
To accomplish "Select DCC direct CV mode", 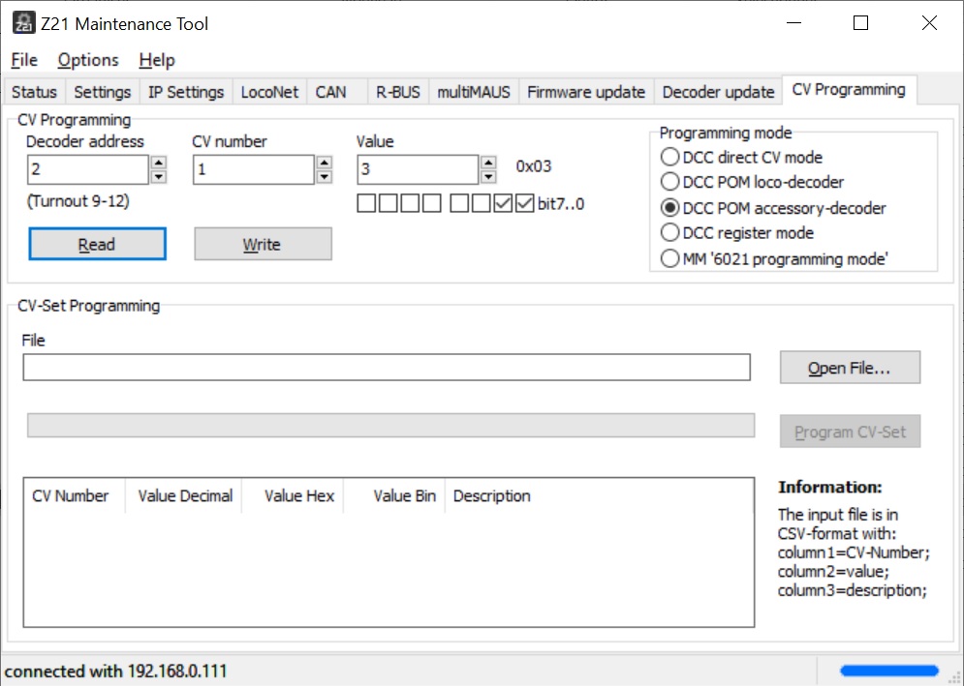I will tap(741, 157).
